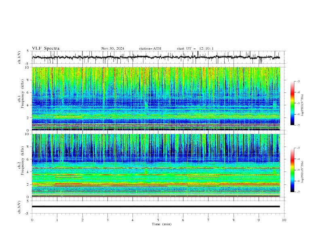This screenshot has height=247, width=320.
Task: Click the 'ch.1(V)' waveform axis label
Action: pos(19,57)
